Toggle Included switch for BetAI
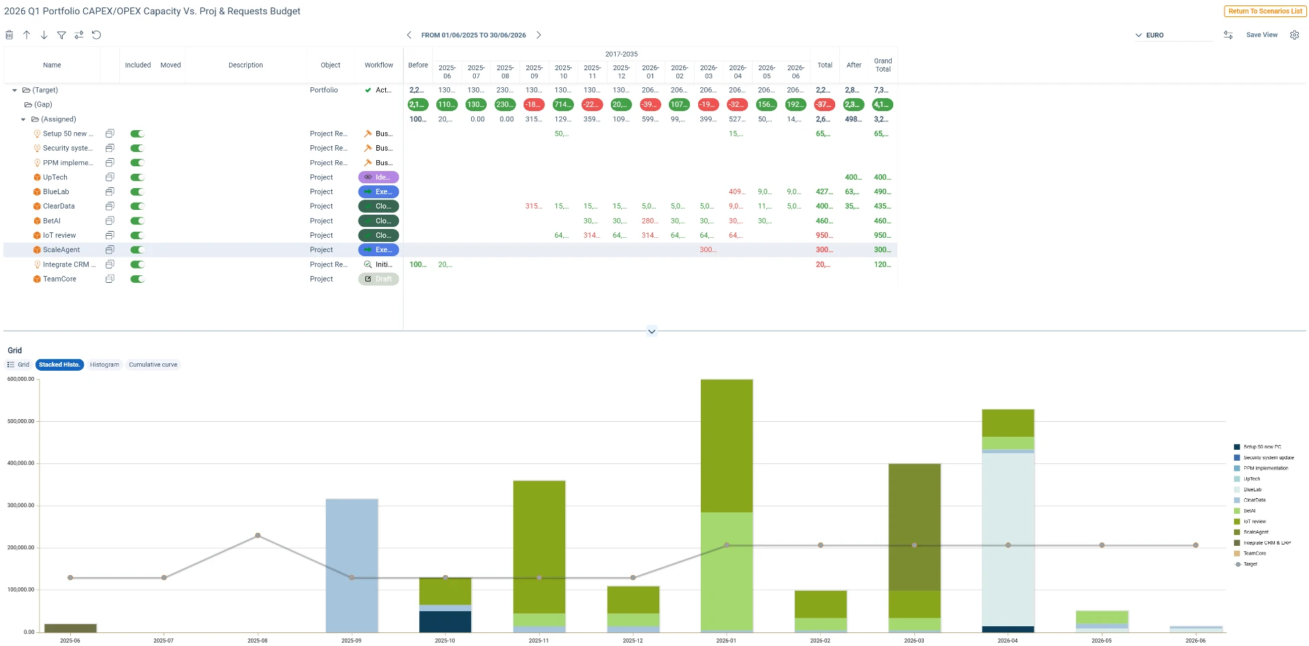The image size is (1309, 646). coord(138,221)
